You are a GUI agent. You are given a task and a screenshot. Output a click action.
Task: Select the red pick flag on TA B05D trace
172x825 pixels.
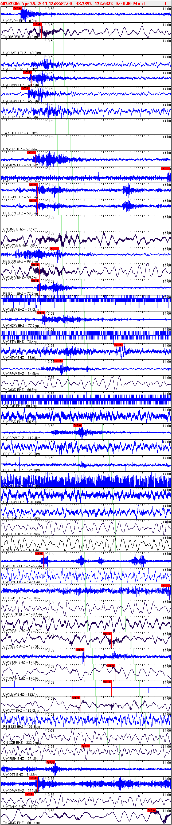tap(37, 24)
